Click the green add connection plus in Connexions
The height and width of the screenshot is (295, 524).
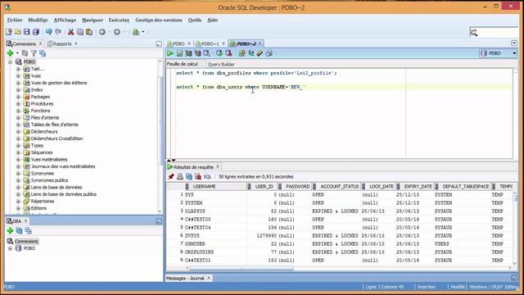10,53
